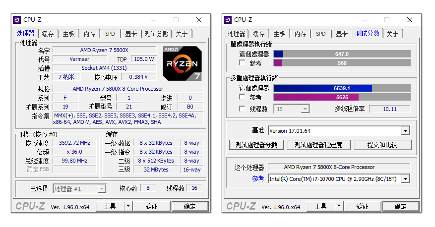Click the 測試處理器分數 button
The height and width of the screenshot is (227, 435).
click(x=256, y=145)
